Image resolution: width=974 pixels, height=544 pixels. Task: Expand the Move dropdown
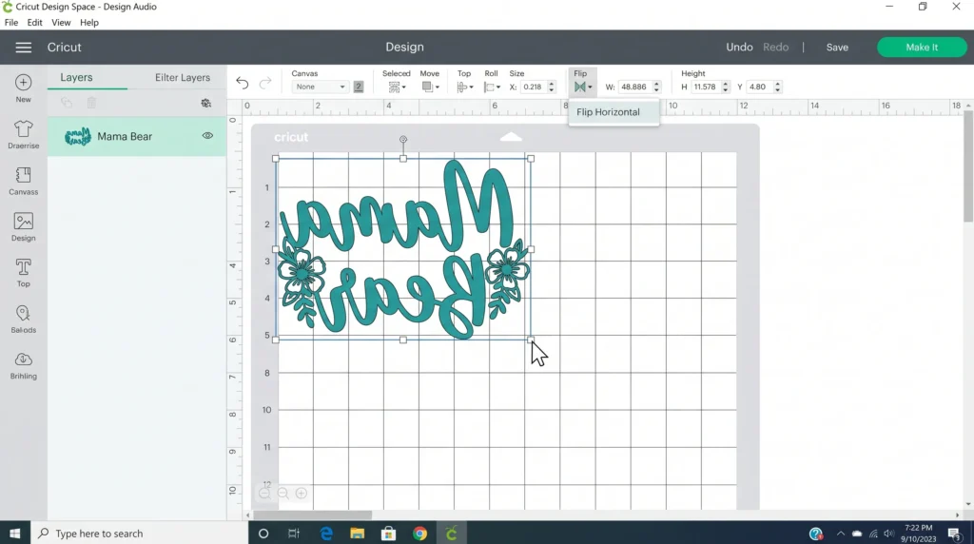coord(431,87)
